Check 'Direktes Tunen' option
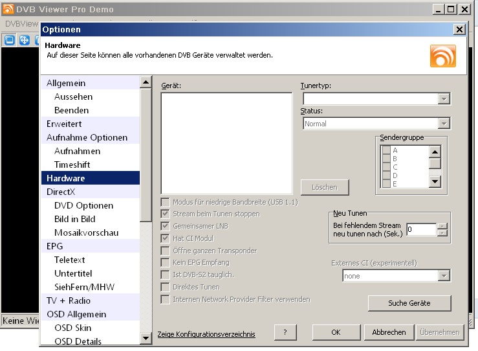 coord(166,287)
